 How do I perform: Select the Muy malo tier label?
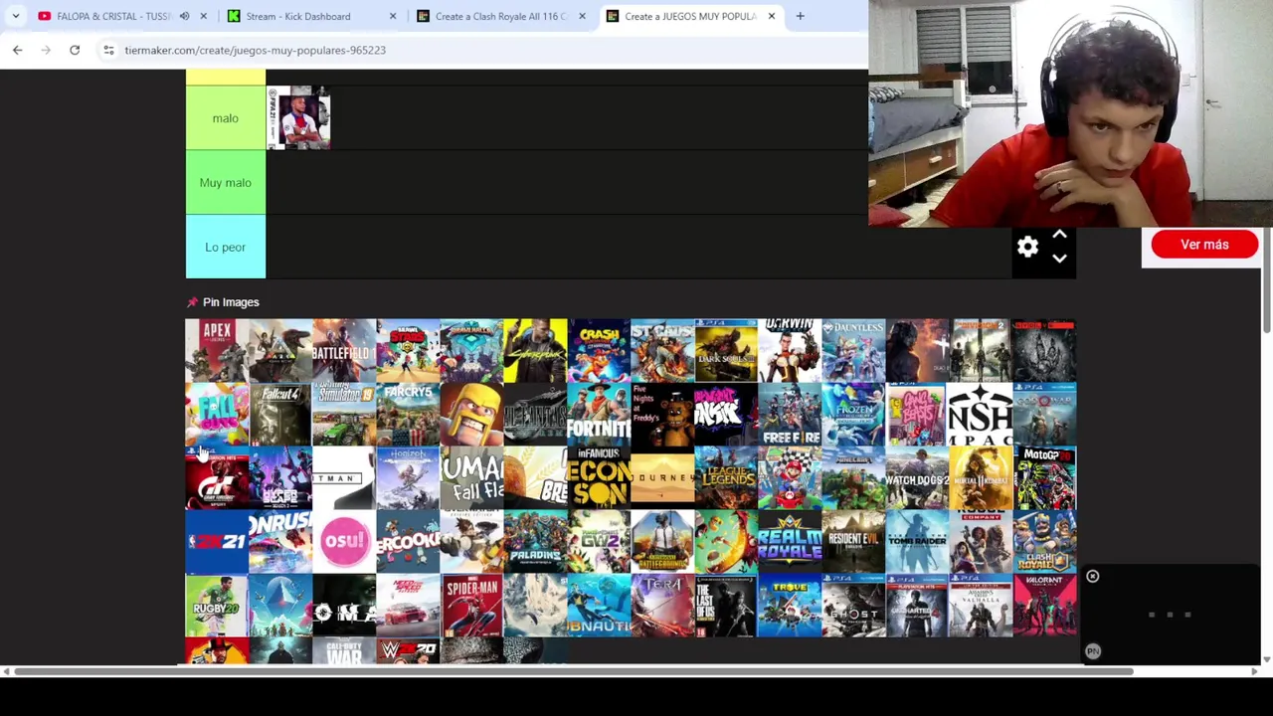226,183
